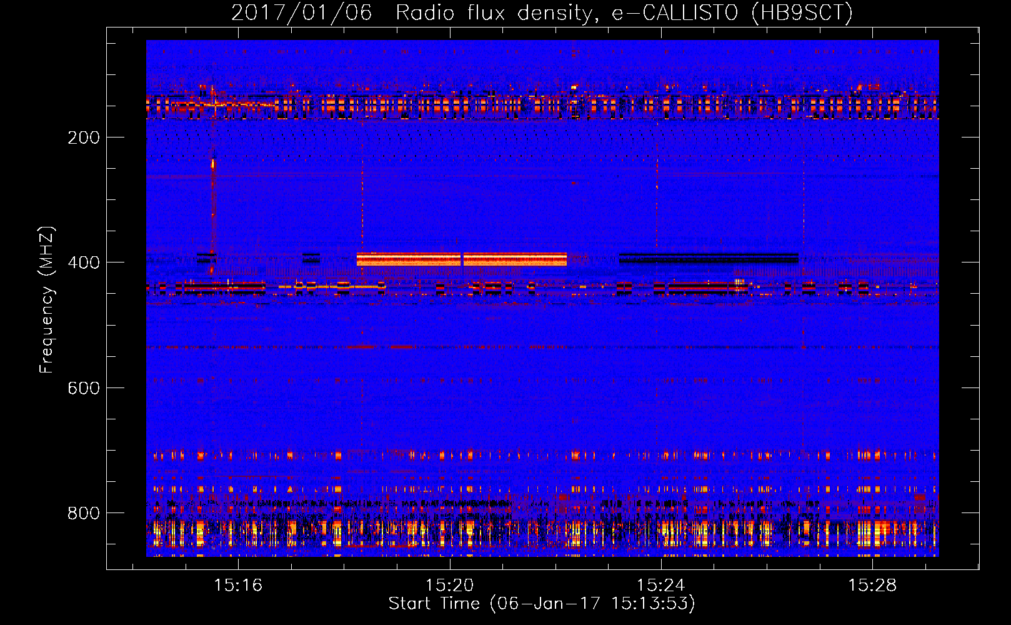Click the 'Frequency (MHZ)' axis label
The width and height of the screenshot is (1011, 625).
[x=46, y=299]
